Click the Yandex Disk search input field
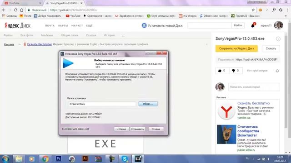Viewport: 291px width, 163px height. coord(210,25)
